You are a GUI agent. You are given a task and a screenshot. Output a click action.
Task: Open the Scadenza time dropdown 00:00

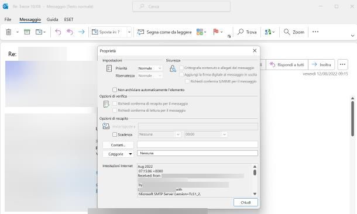tap(206, 134)
